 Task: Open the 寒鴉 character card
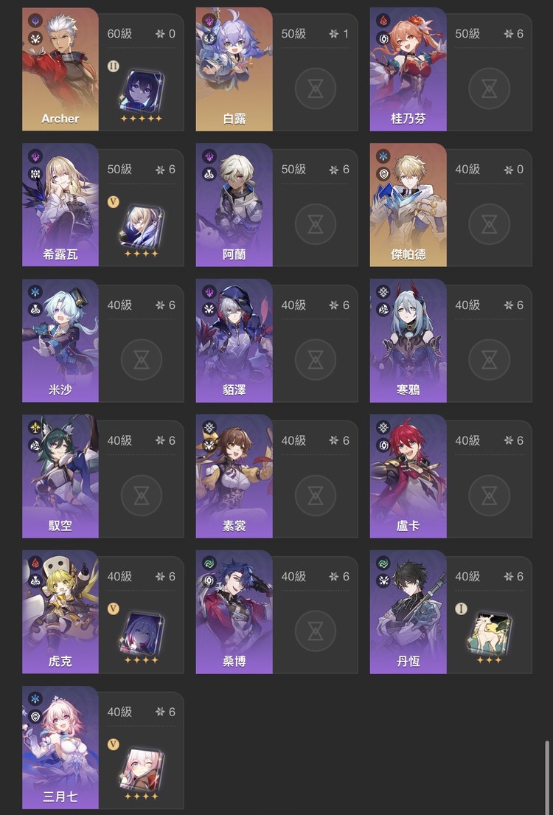pyautogui.click(x=408, y=341)
